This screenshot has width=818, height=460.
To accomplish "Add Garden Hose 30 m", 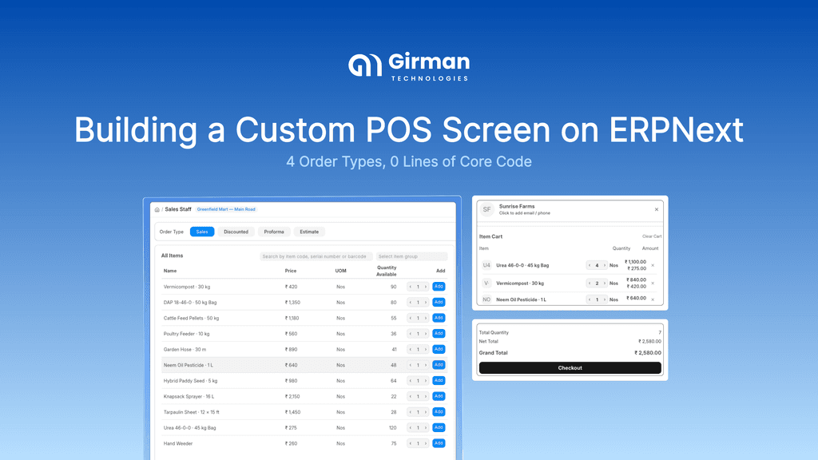I will coord(439,349).
